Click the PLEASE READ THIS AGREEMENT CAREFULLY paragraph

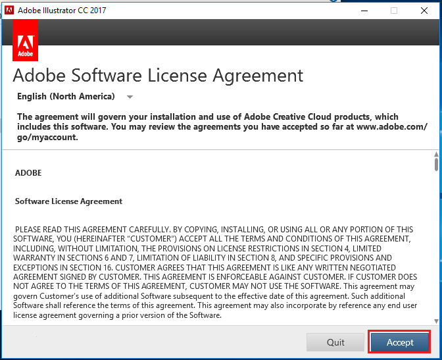pos(215,272)
